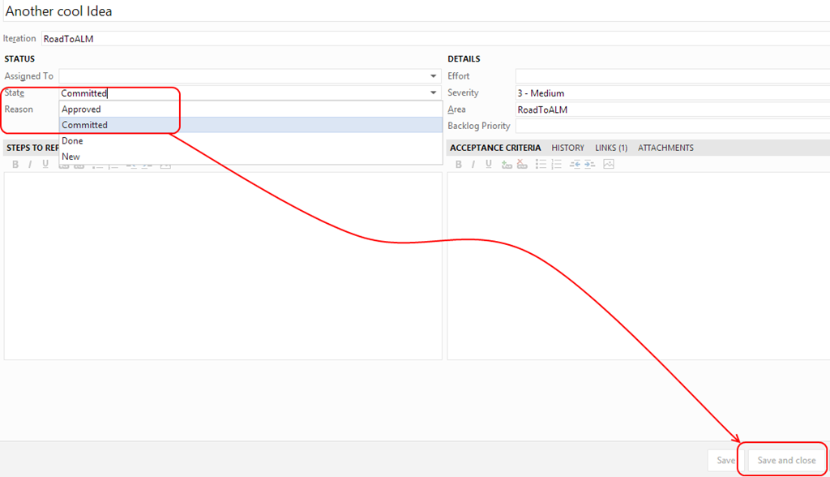Select Done in the State options
The height and width of the screenshot is (477, 830).
click(x=72, y=141)
